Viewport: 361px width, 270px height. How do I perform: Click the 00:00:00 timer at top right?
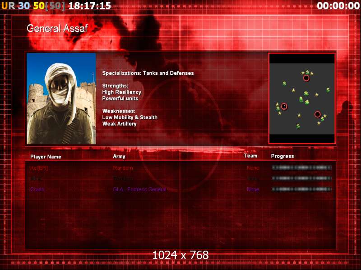click(338, 6)
